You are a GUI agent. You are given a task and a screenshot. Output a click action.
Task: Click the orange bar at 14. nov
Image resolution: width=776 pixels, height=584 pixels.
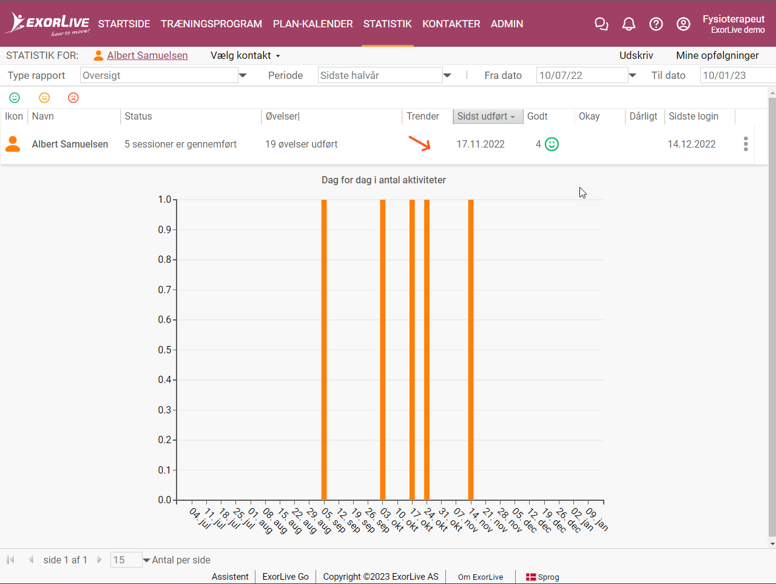pos(471,350)
